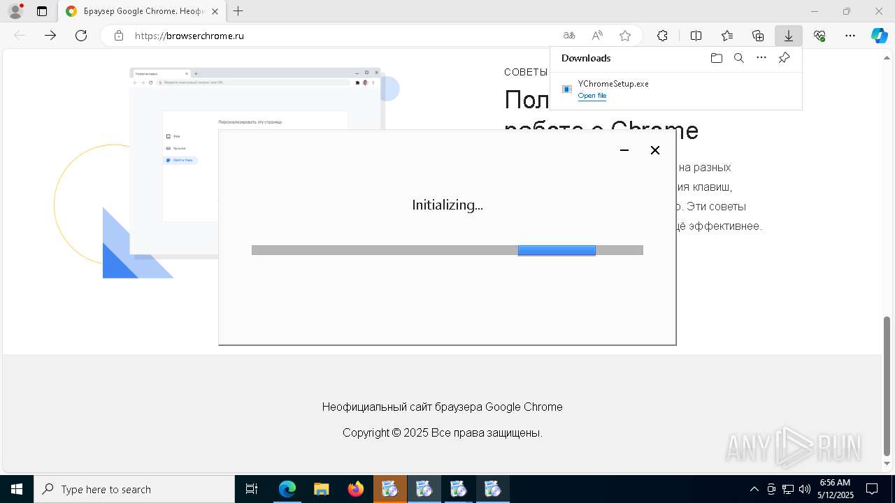This screenshot has height=503, width=895.
Task: Reload the current page
Action: pyautogui.click(x=81, y=36)
